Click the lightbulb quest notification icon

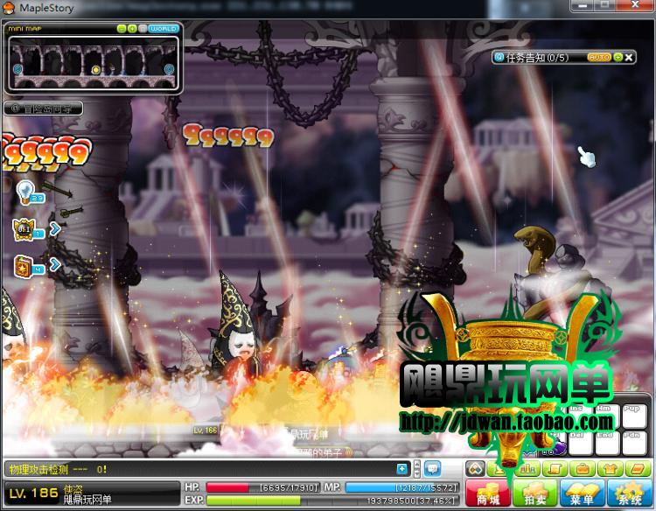pos(27,190)
